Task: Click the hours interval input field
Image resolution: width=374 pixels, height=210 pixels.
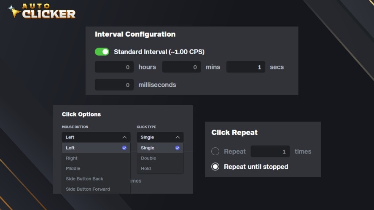Action: tap(114, 67)
